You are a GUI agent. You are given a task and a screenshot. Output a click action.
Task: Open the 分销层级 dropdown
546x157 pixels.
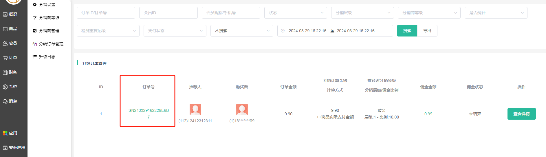coord(362,13)
